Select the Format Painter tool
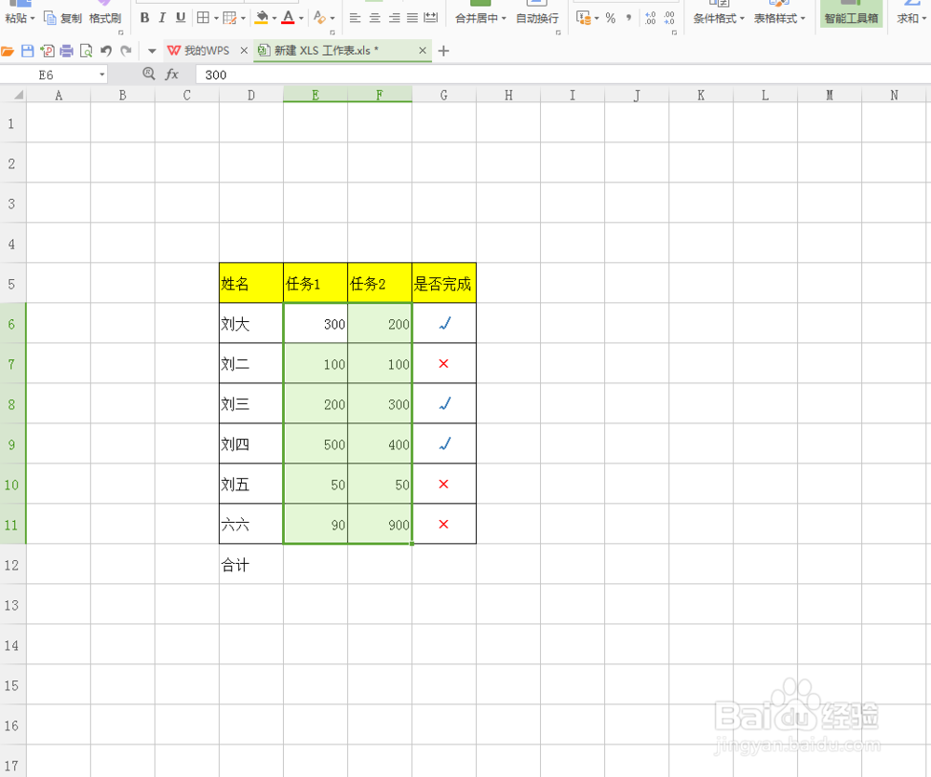 coord(104,18)
